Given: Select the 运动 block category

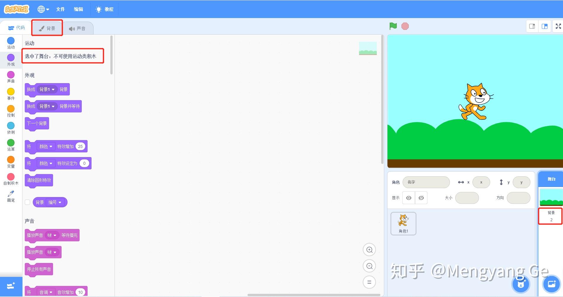Looking at the screenshot, I should [x=11, y=43].
